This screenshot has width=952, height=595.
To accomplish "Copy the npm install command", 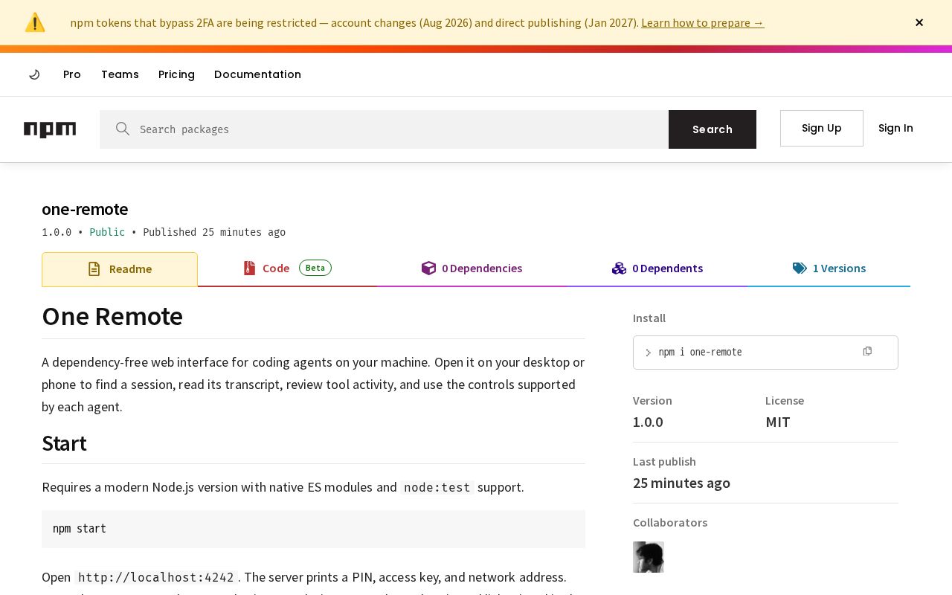I will 867,351.
